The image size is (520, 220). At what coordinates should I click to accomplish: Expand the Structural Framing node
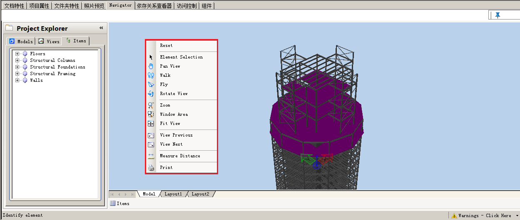click(17, 73)
